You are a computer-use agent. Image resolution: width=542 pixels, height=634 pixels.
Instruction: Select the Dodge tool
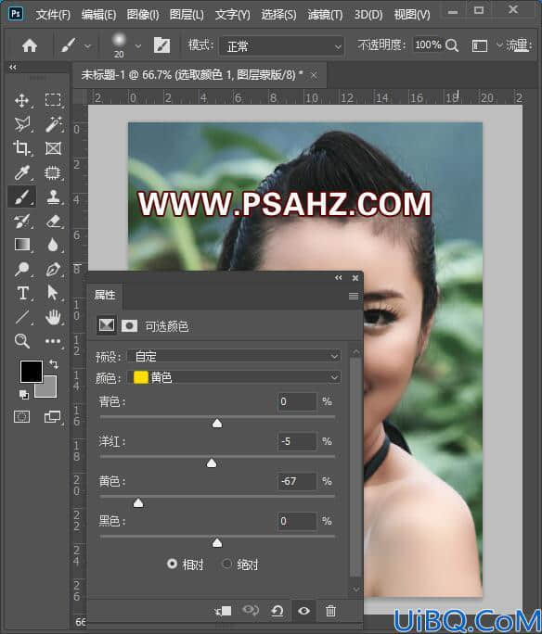(x=22, y=269)
